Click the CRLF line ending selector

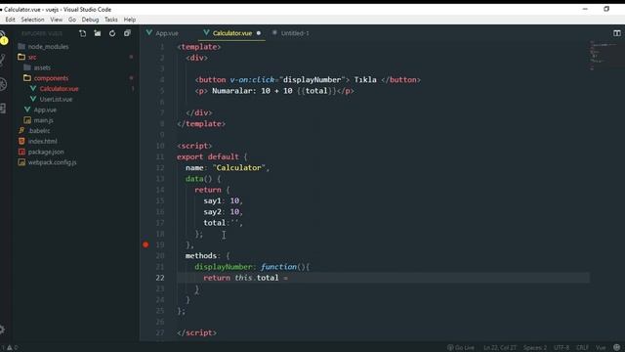click(582, 348)
